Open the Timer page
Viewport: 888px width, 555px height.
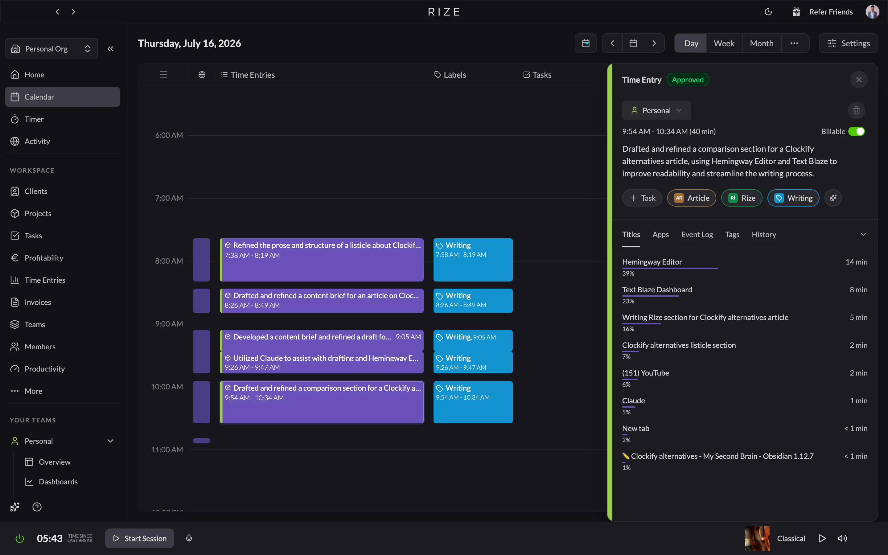[62, 119]
